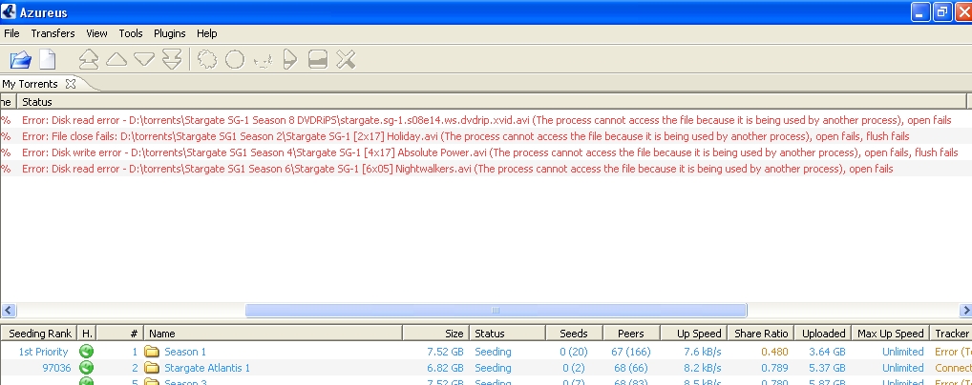Click the horizontal scrollbar thumb
Screen dimensions: 972x385
[x=496, y=310]
